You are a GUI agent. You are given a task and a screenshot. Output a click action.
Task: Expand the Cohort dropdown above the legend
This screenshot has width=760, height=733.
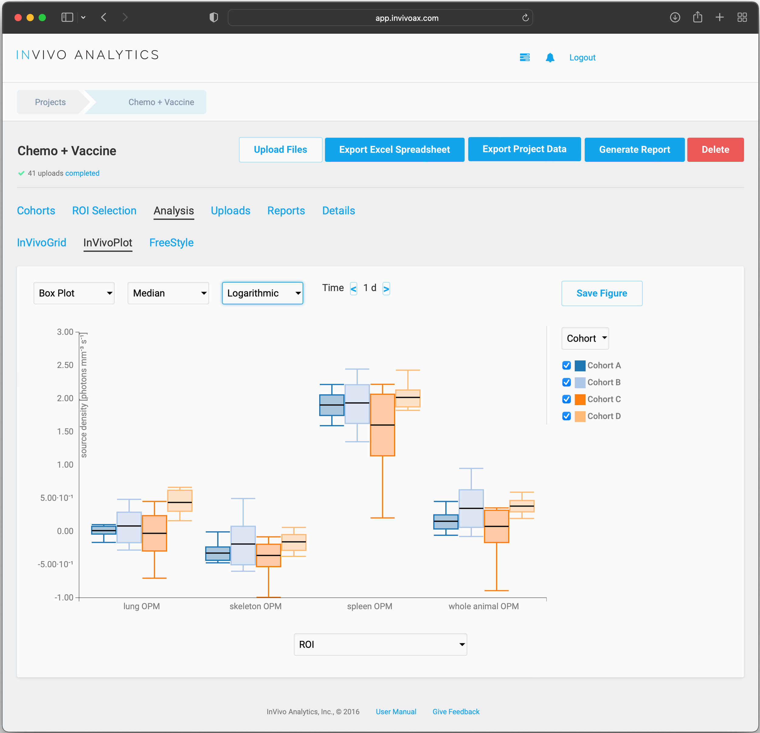[x=585, y=338]
